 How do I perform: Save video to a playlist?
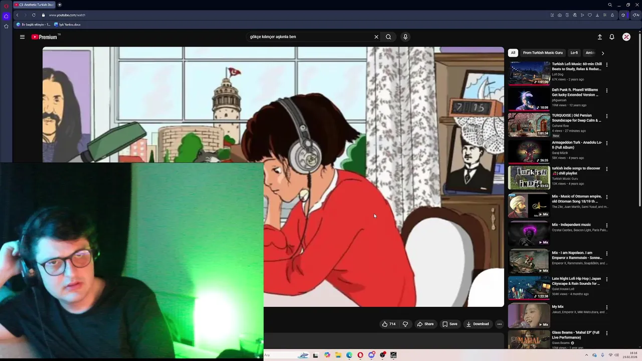point(450,324)
